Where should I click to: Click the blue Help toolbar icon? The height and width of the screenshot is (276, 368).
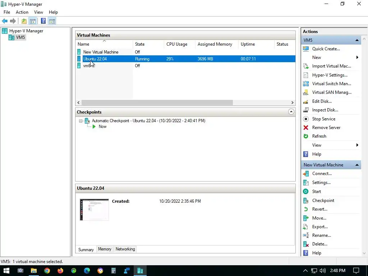tap(43, 21)
